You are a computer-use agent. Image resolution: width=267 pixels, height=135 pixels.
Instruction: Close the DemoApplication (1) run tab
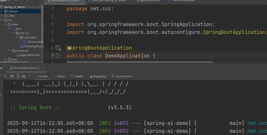click(x=43, y=68)
